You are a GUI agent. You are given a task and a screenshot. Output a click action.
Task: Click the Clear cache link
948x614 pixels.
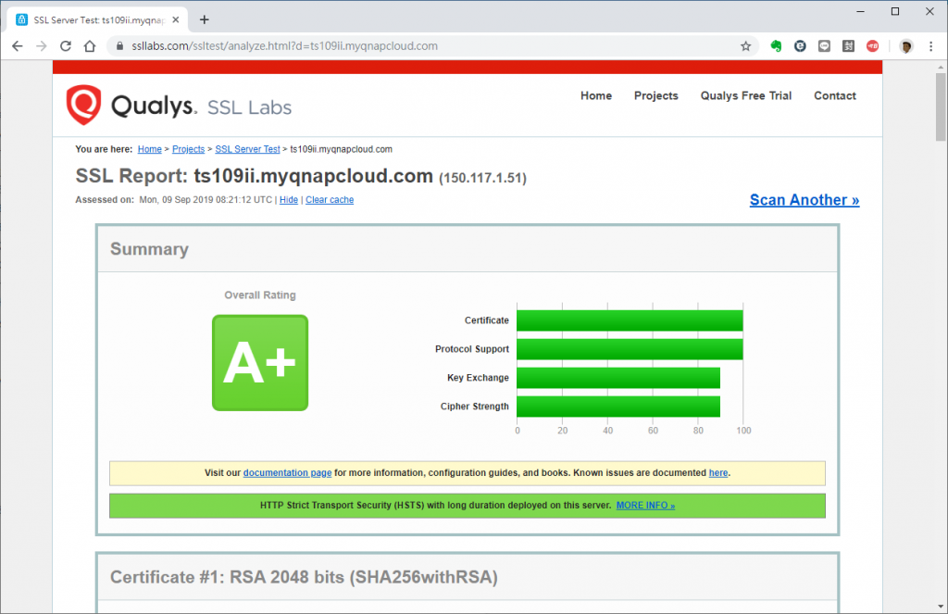[330, 200]
